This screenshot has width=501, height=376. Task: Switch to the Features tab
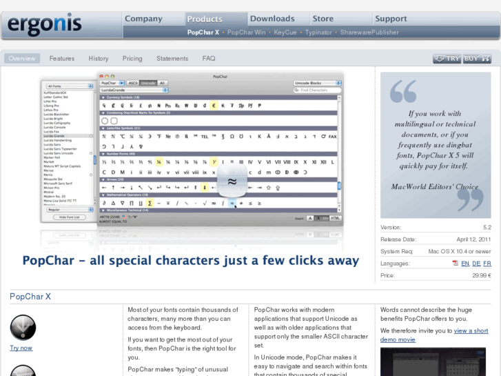(x=62, y=58)
